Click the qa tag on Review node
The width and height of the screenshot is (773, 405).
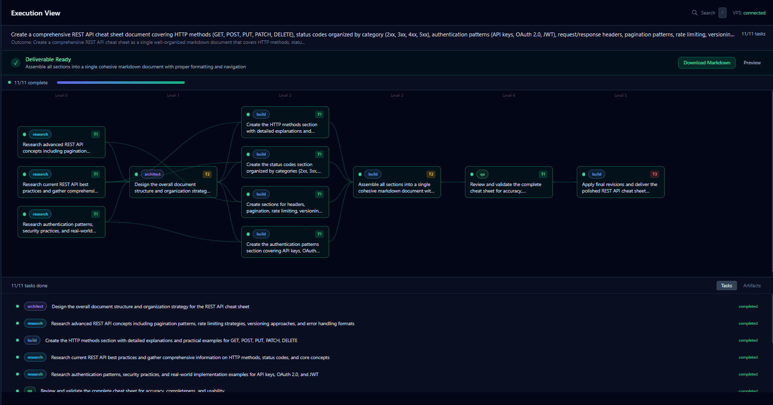(x=482, y=174)
